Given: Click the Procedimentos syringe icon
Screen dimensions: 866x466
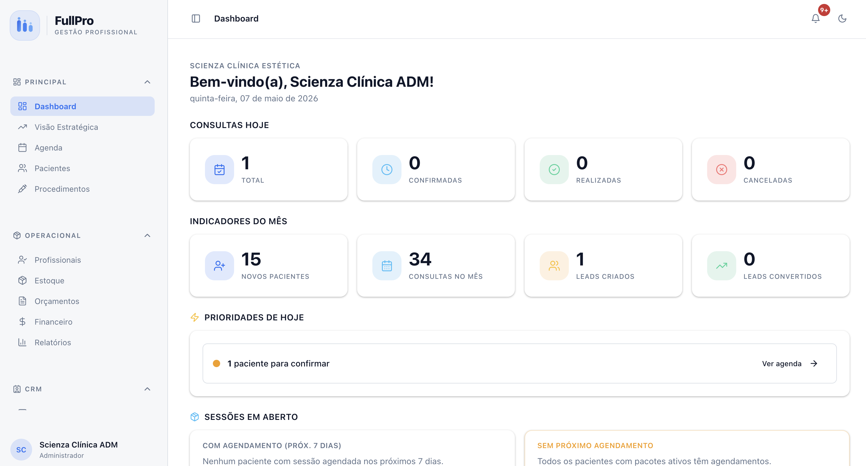Looking at the screenshot, I should click(22, 189).
